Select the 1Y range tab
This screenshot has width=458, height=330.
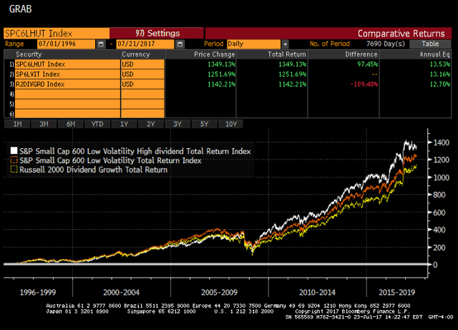pos(124,124)
